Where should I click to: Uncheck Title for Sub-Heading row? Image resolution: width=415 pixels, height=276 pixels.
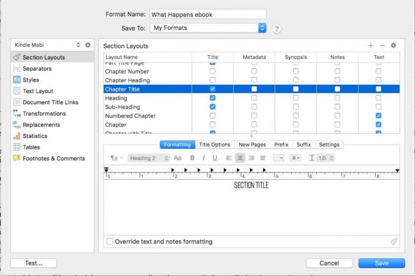point(213,107)
